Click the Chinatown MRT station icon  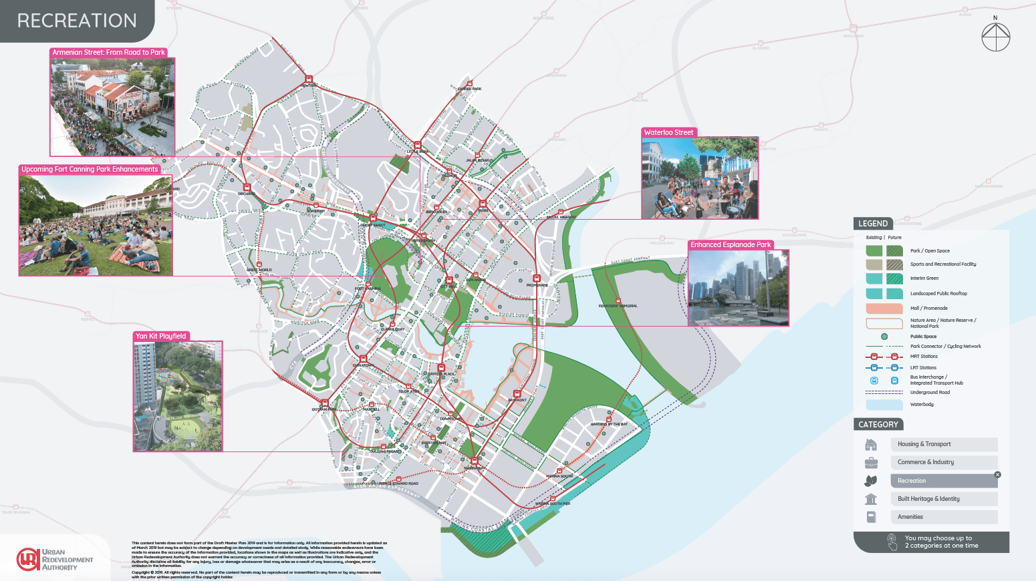364,359
